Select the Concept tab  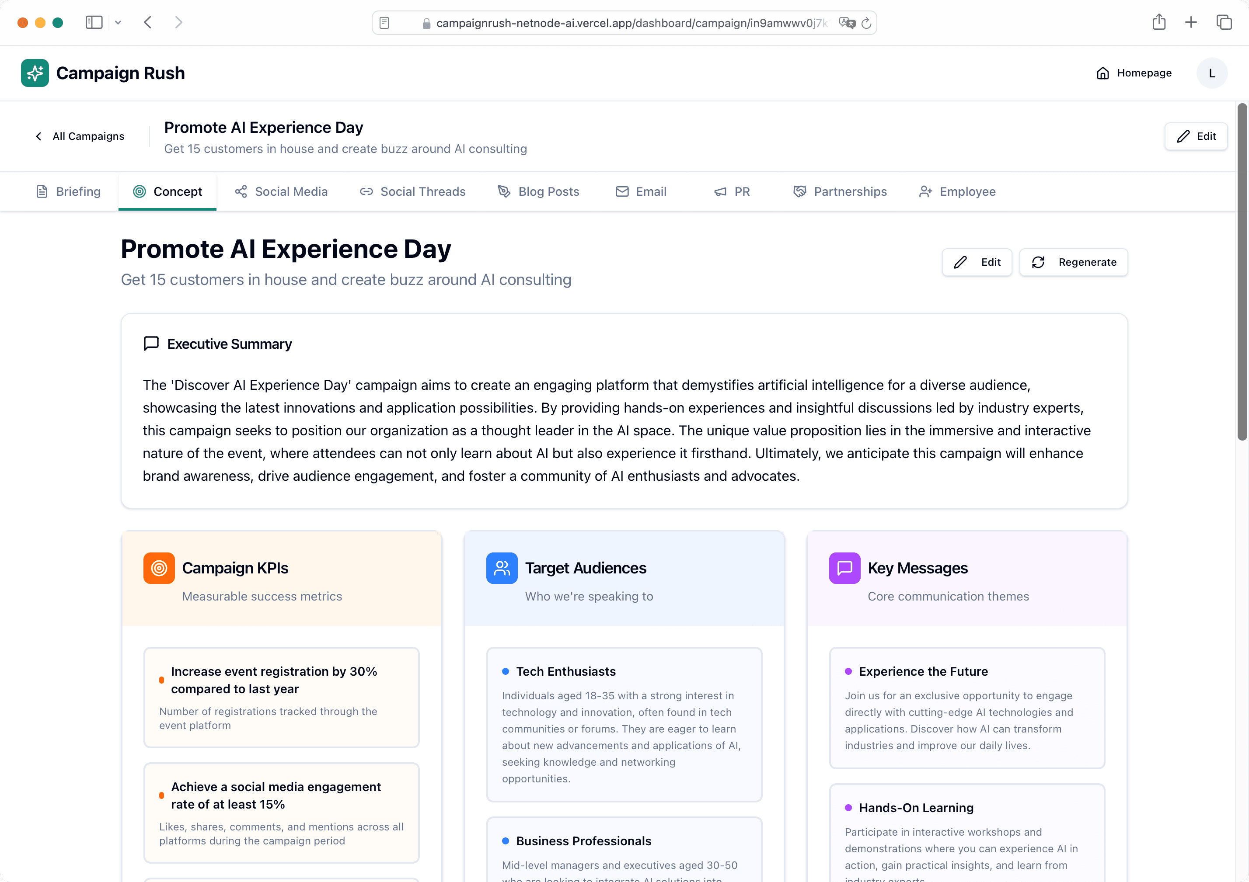coord(167,191)
